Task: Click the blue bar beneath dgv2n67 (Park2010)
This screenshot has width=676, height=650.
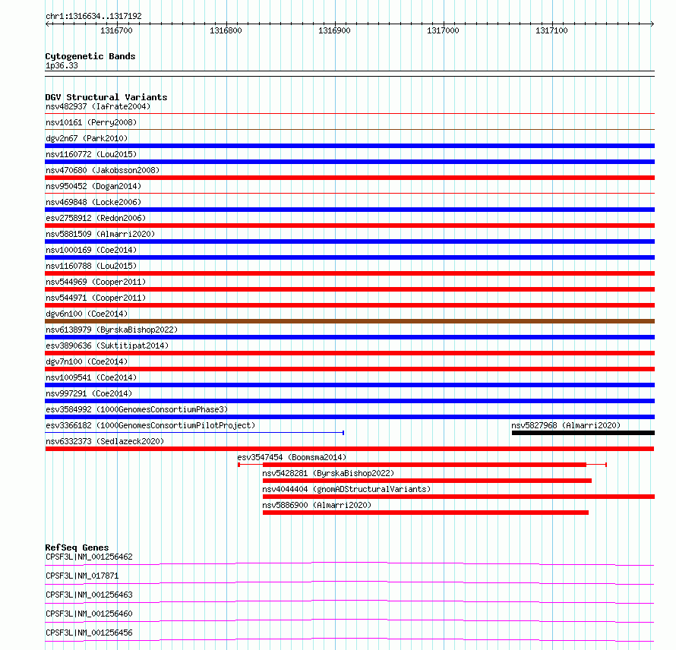Action: click(350, 146)
